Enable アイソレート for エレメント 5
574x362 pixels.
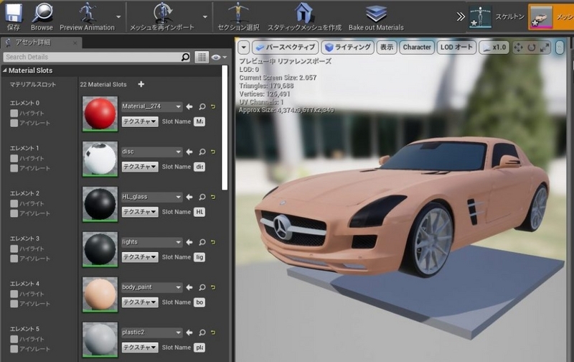[x=14, y=349]
